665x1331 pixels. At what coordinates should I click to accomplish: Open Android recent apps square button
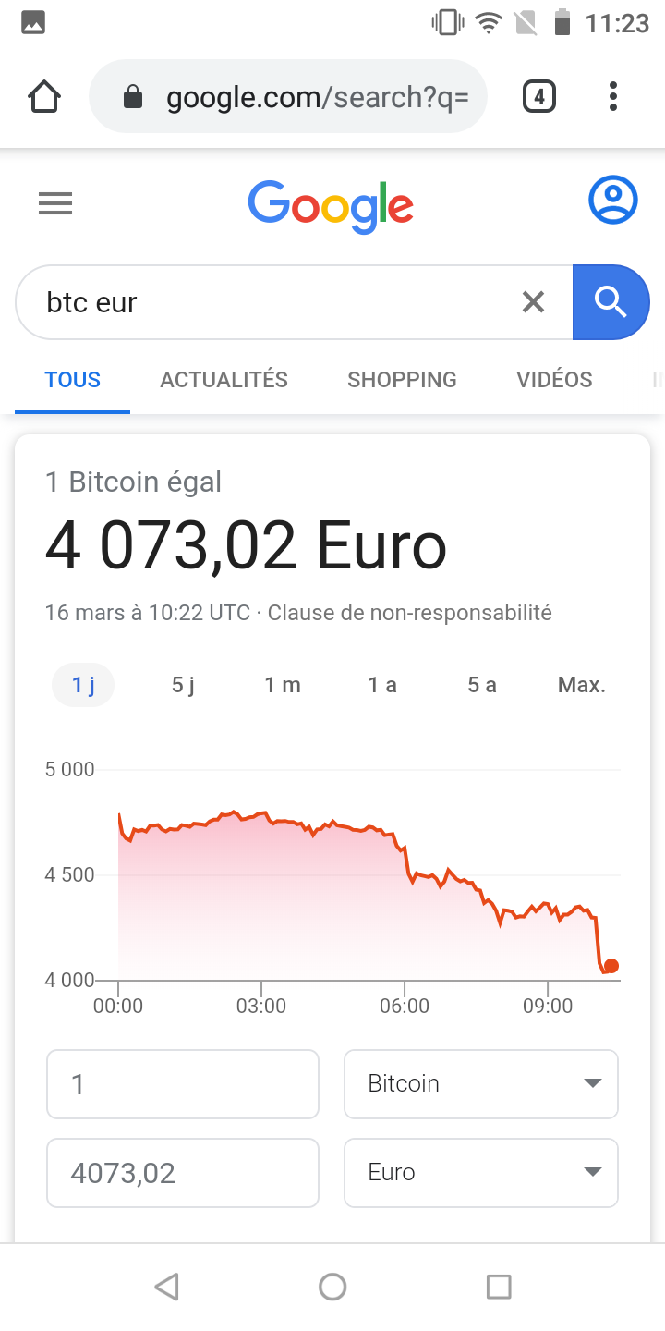coord(499,1287)
